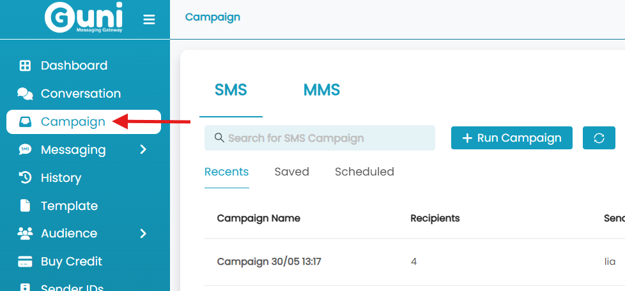The image size is (625, 291).
Task: Click the Guni logo
Action: (x=83, y=17)
